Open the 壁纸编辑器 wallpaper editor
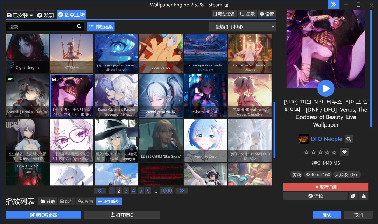The width and height of the screenshot is (378, 224). pos(43,215)
